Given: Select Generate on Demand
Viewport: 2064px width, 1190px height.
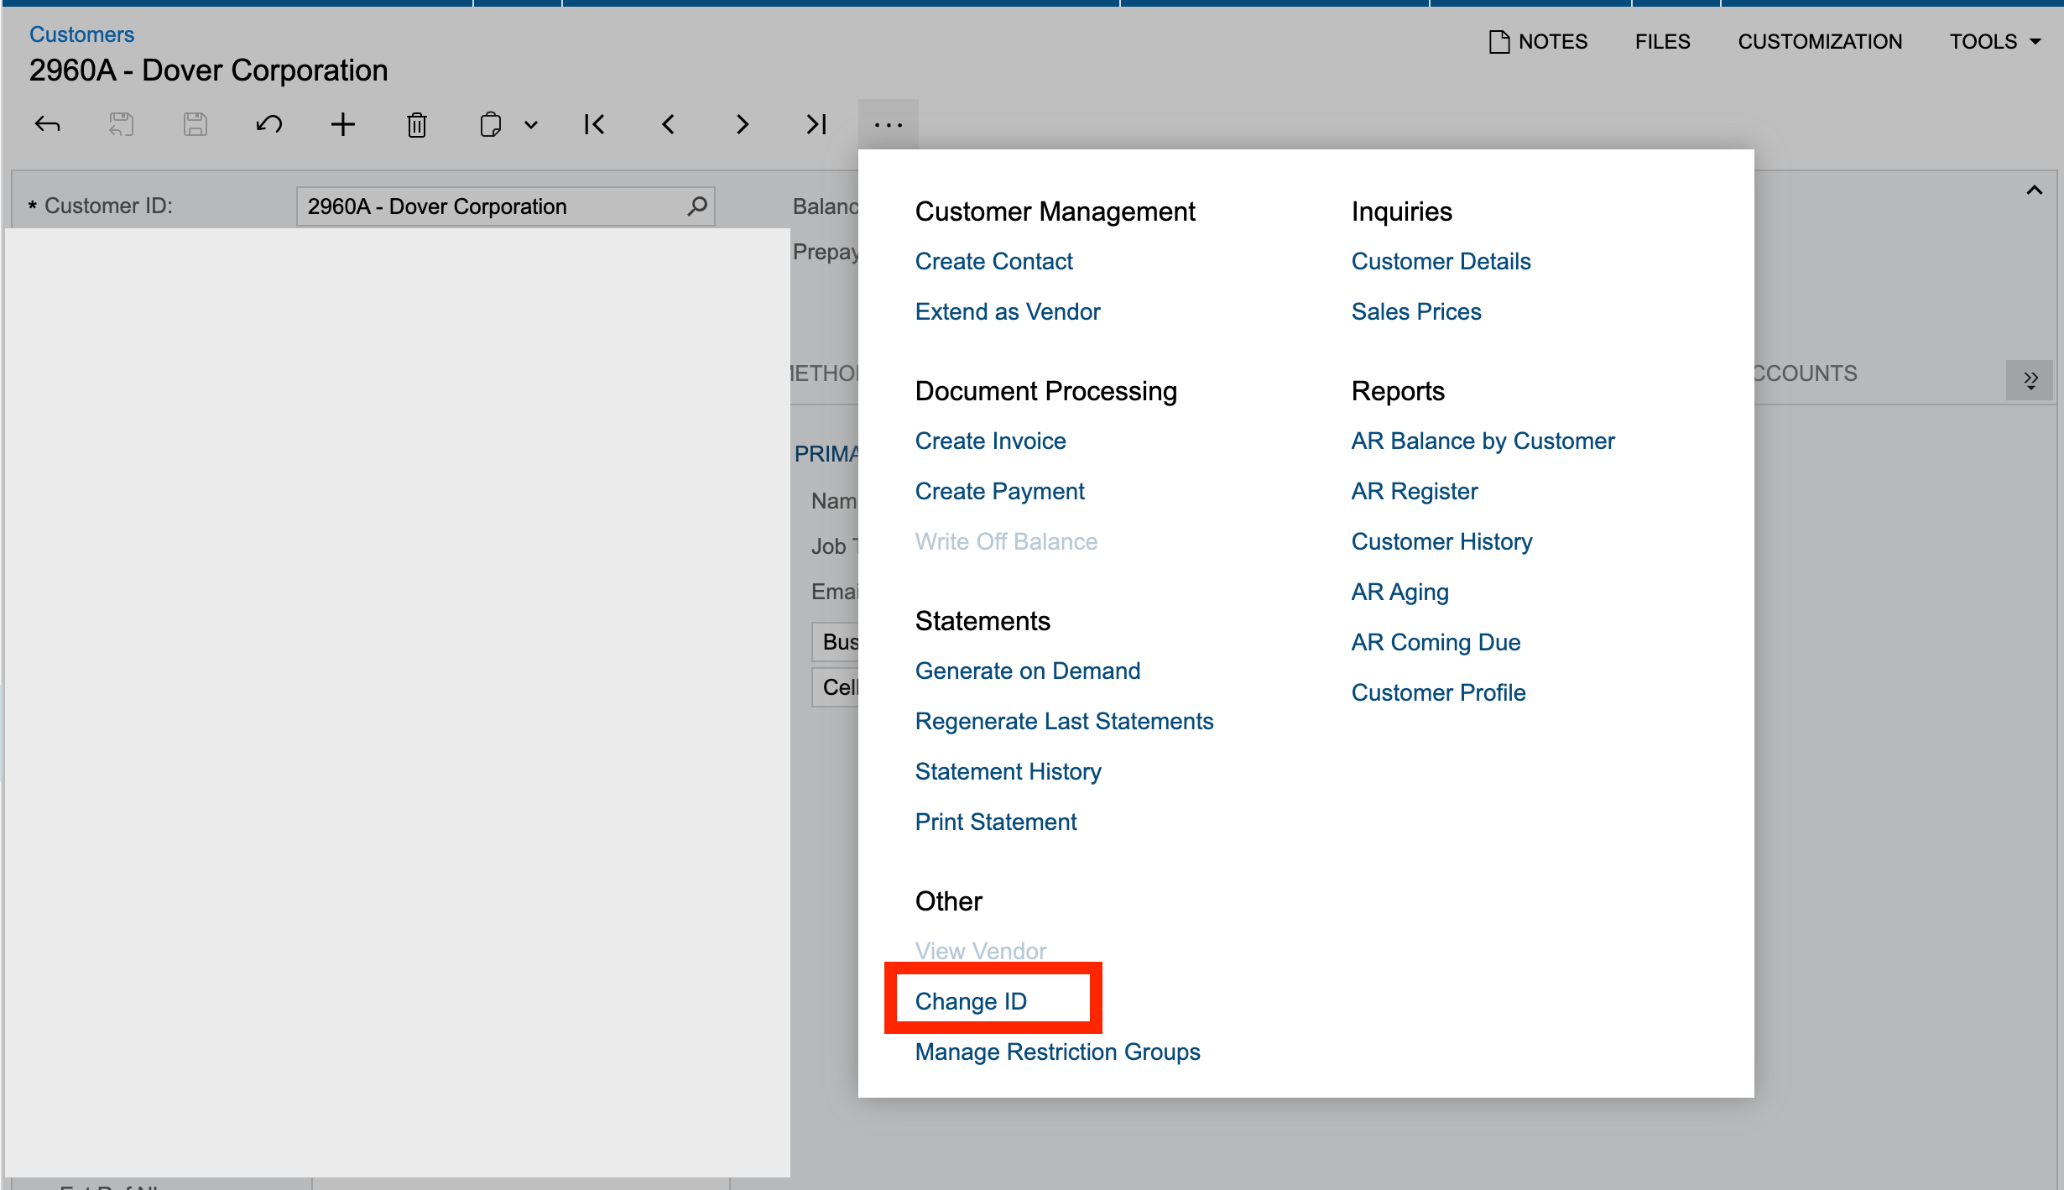Looking at the screenshot, I should (x=1028, y=671).
